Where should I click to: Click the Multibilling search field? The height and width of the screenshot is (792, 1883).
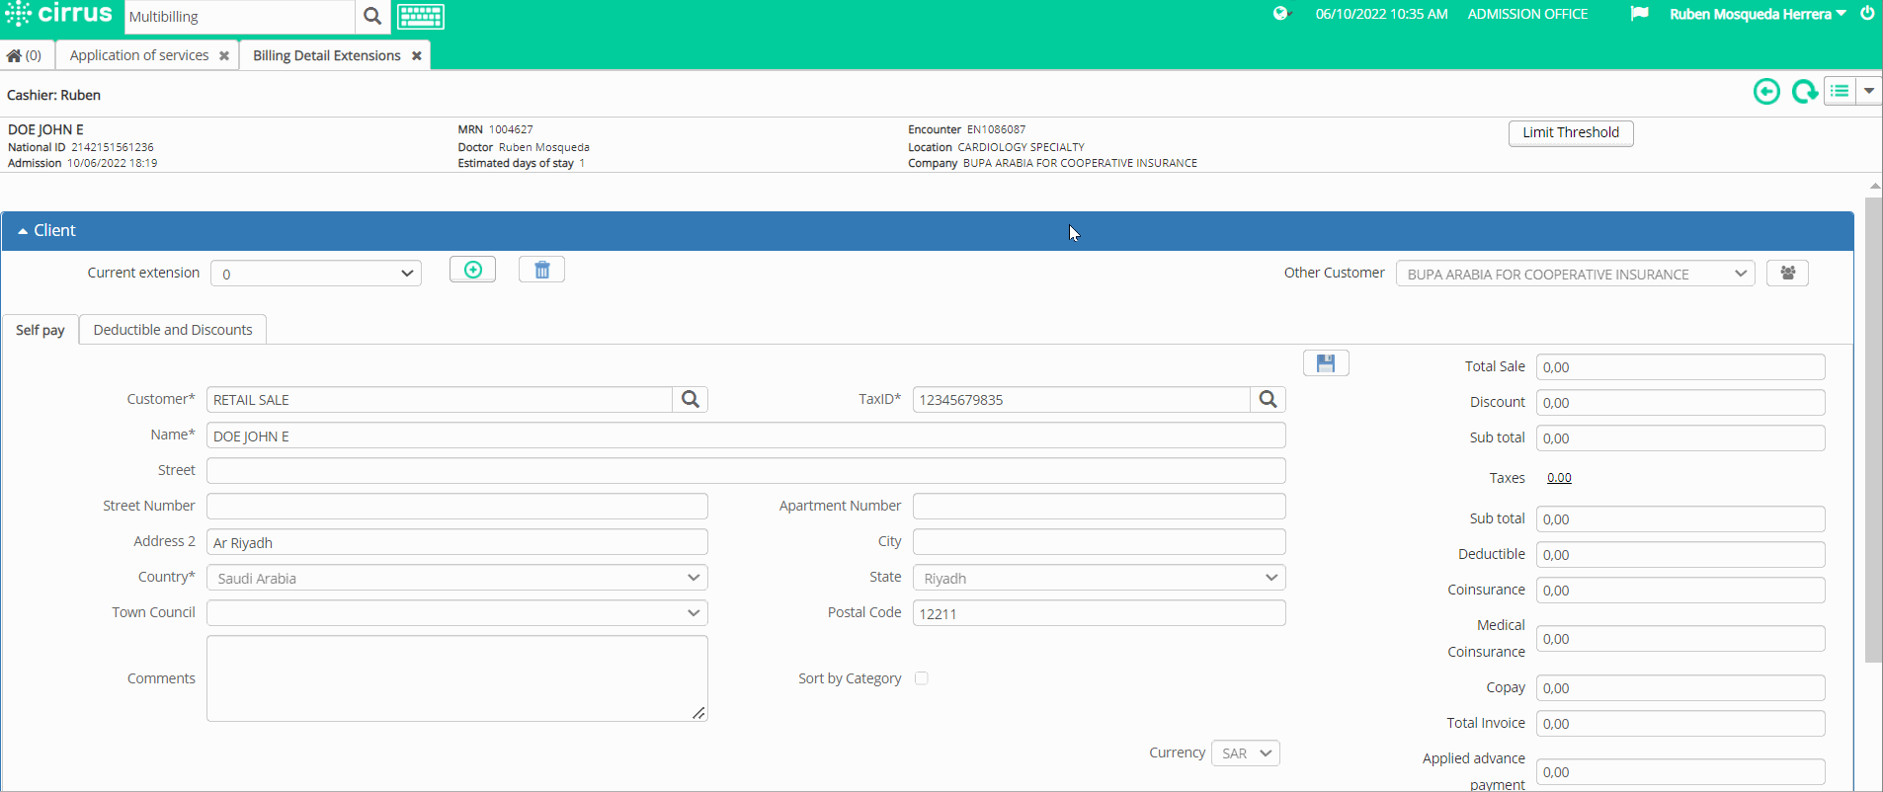click(x=240, y=16)
